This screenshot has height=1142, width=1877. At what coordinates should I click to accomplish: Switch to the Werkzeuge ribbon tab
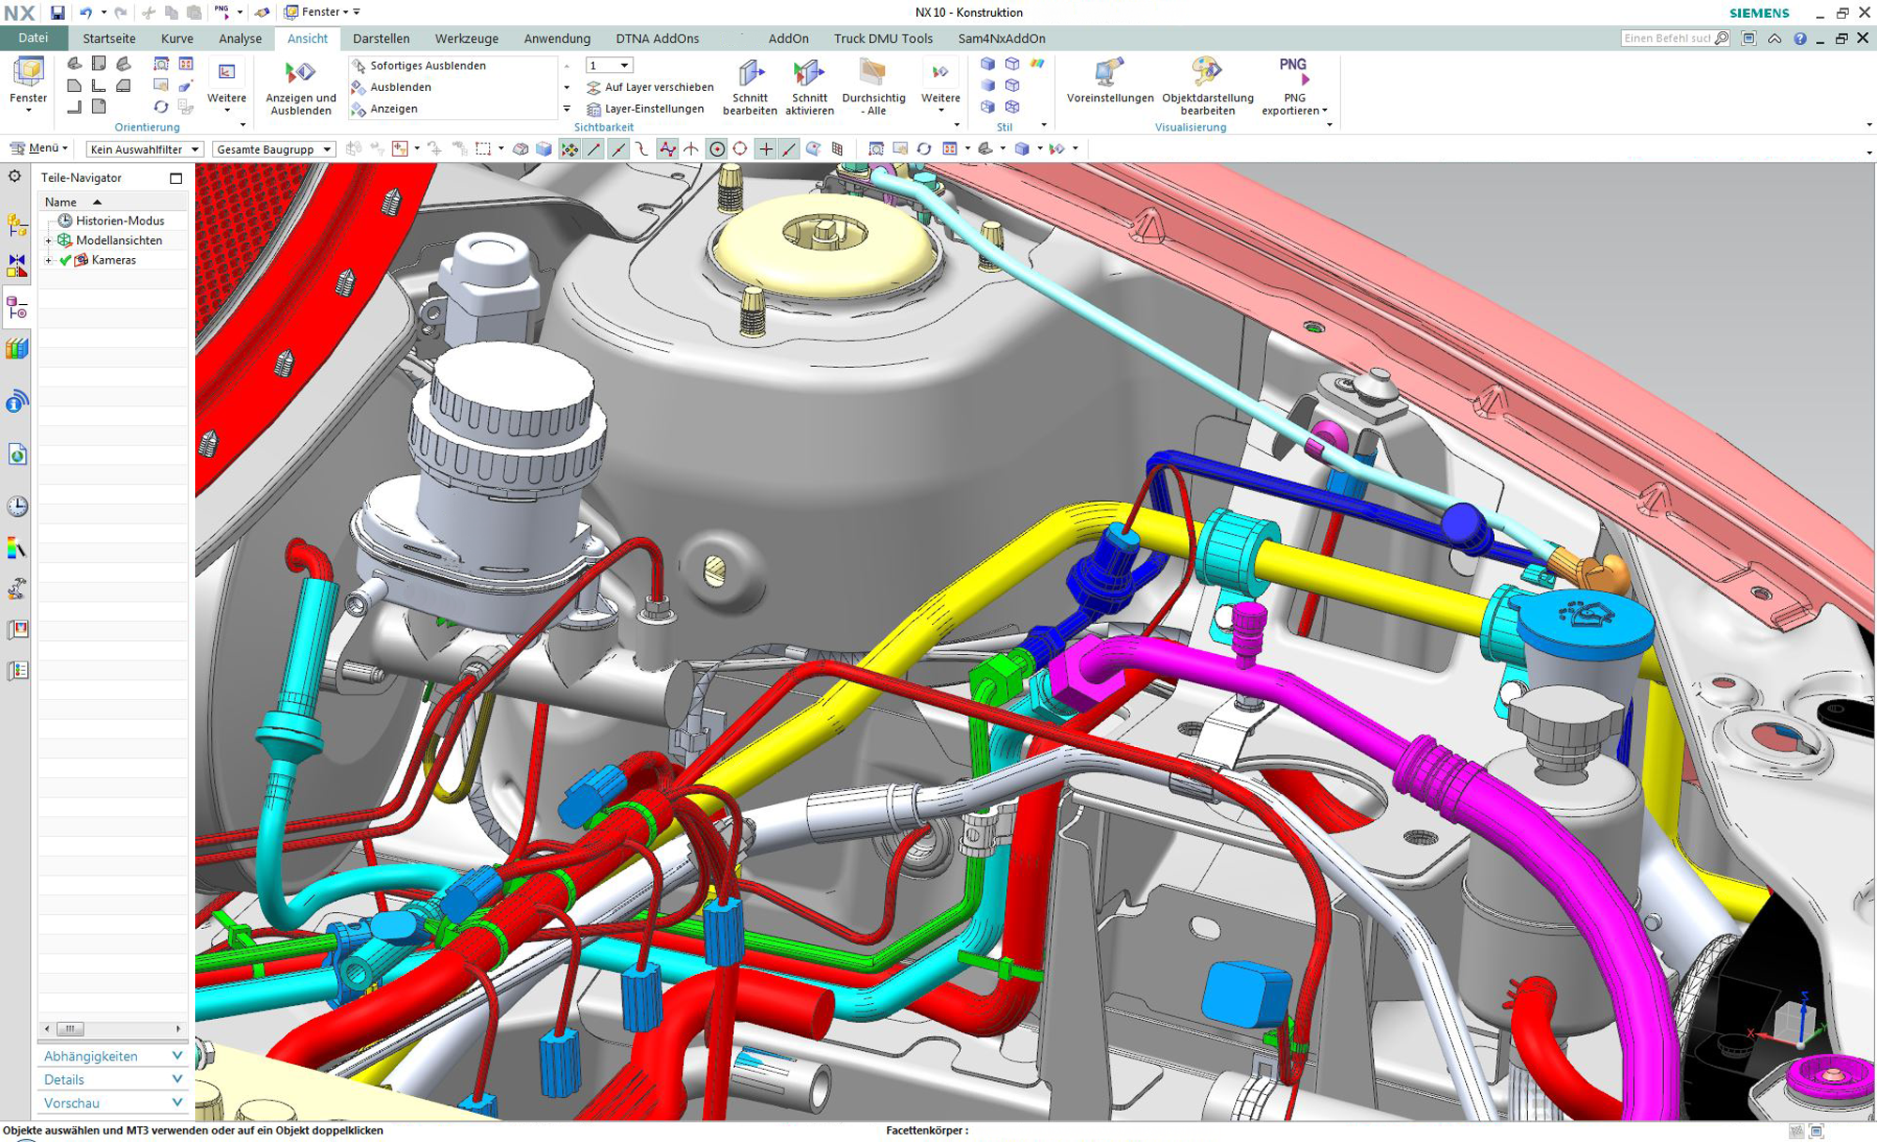(x=465, y=38)
